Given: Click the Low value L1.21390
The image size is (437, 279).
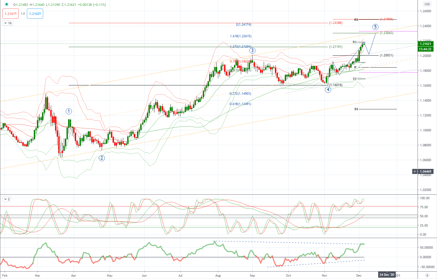Looking at the screenshot, I should pyautogui.click(x=53, y=5).
